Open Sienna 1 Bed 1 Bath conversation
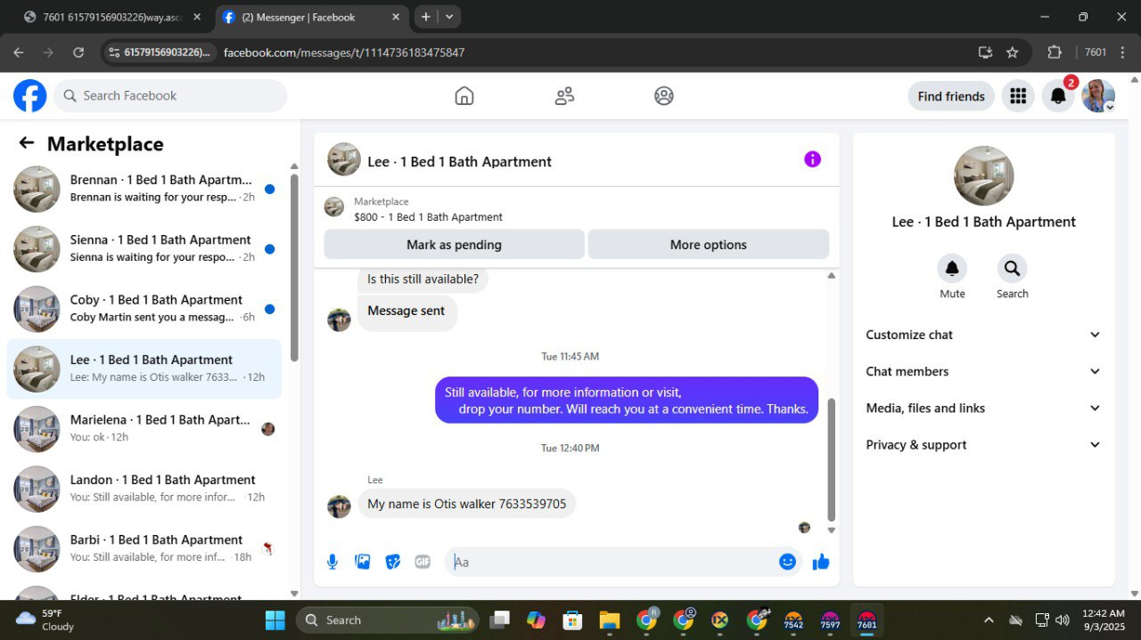Viewport: 1141px width, 640px height. pos(144,248)
